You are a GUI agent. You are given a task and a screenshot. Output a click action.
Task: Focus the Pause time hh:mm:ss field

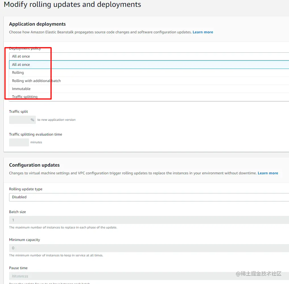(x=148, y=276)
